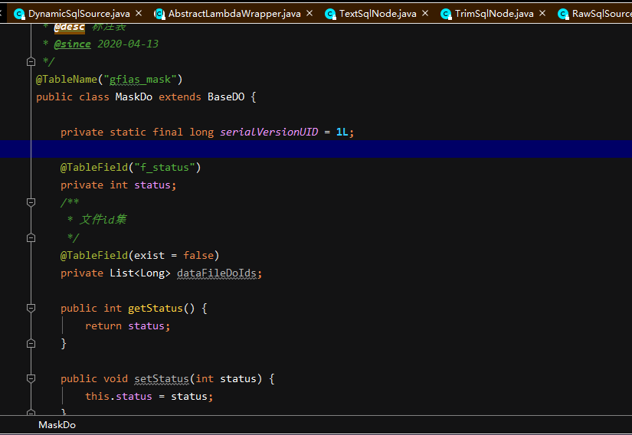Image resolution: width=632 pixels, height=435 pixels.
Task: Click the MaskDo breadcrumb at bottom
Action: (57, 425)
